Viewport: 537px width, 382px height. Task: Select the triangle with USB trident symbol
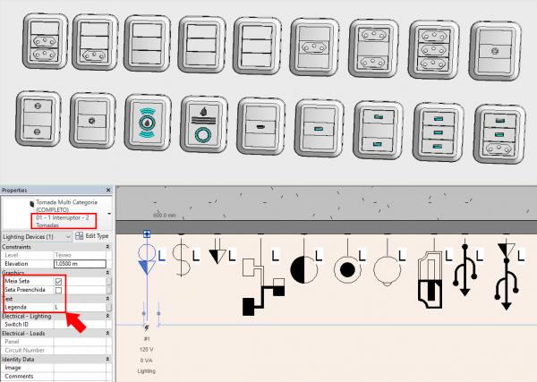point(507,276)
